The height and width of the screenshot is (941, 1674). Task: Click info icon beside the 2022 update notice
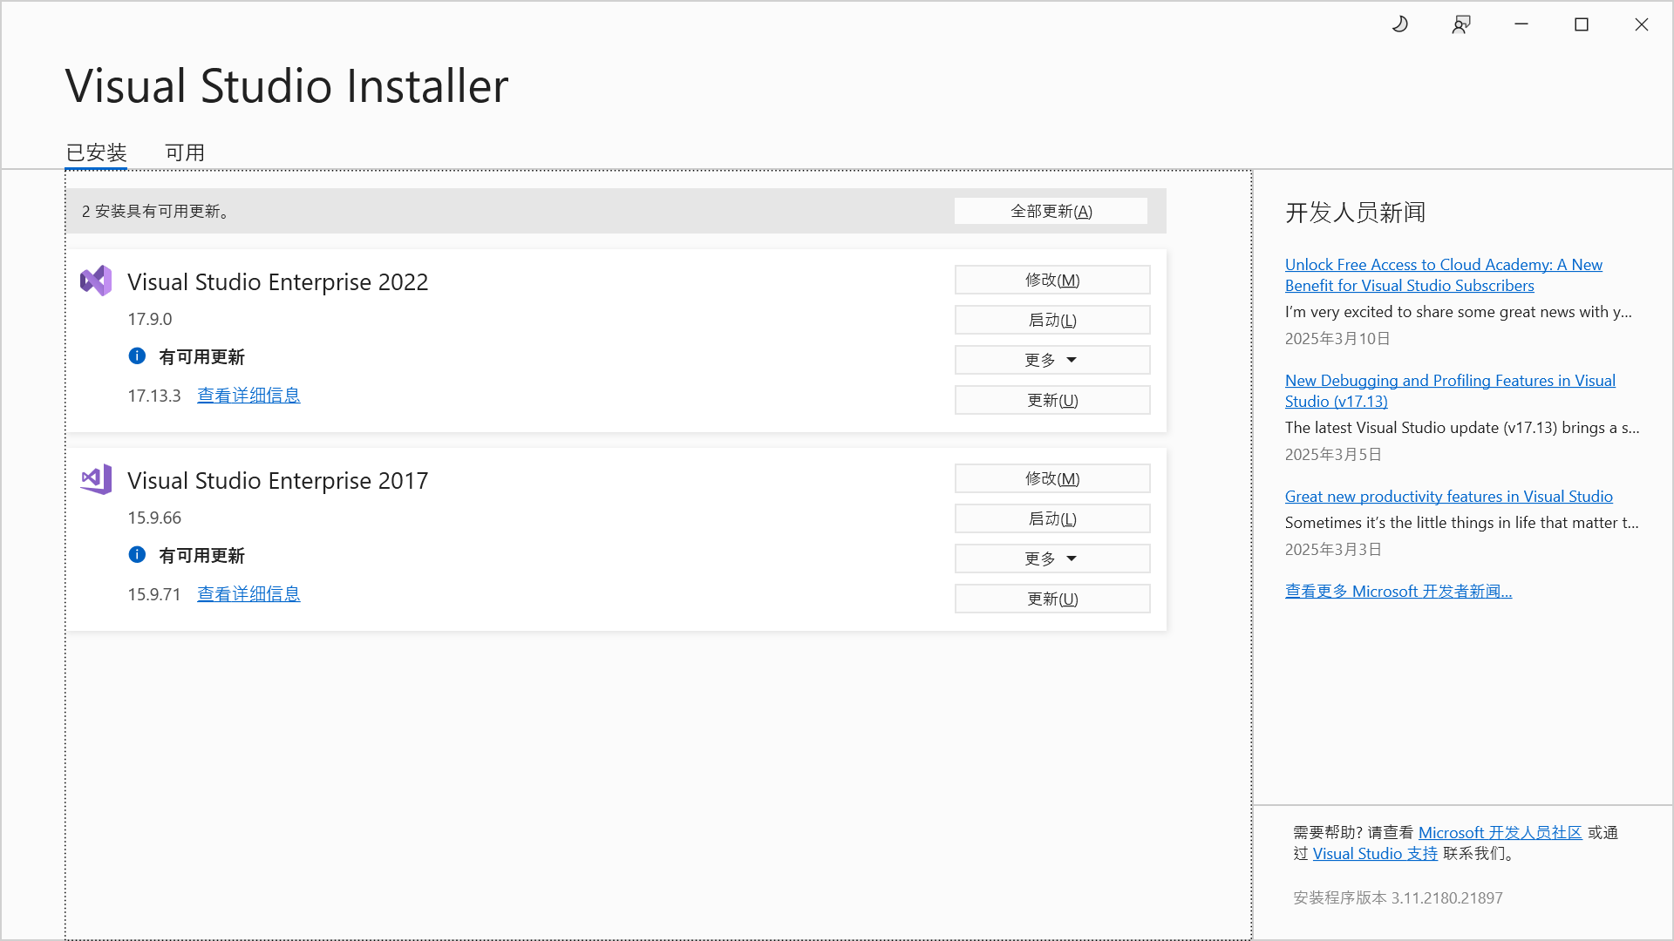[x=137, y=355]
